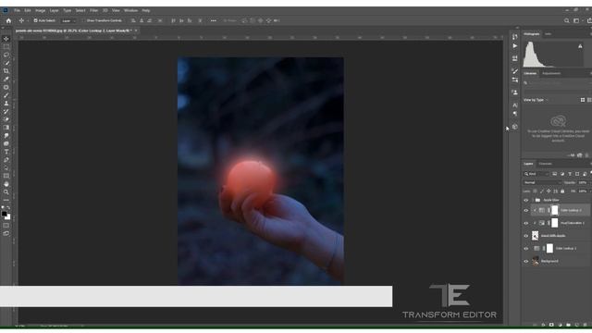Open the layer blend mode dropdown
Screen dimensions: 592x333
[542, 183]
